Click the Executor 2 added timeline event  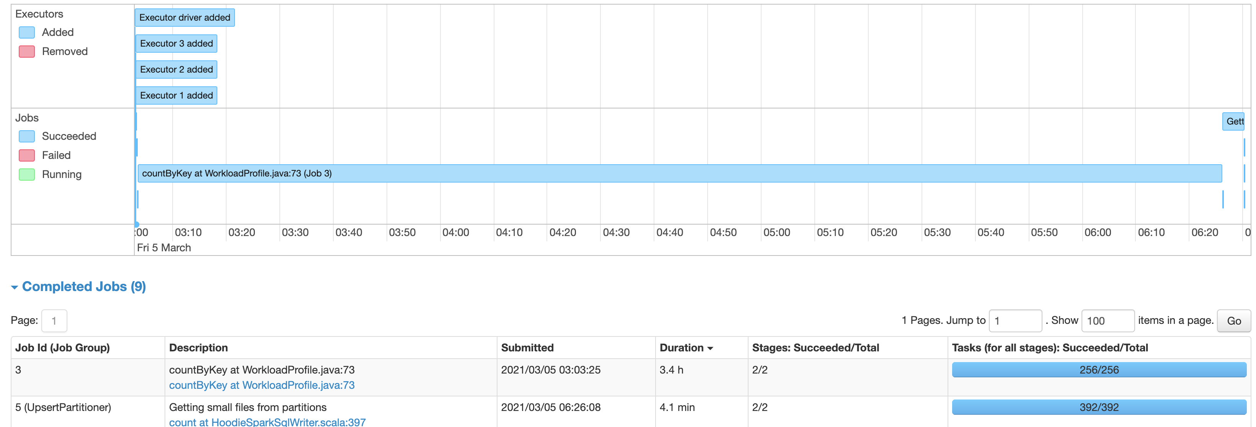tap(176, 70)
